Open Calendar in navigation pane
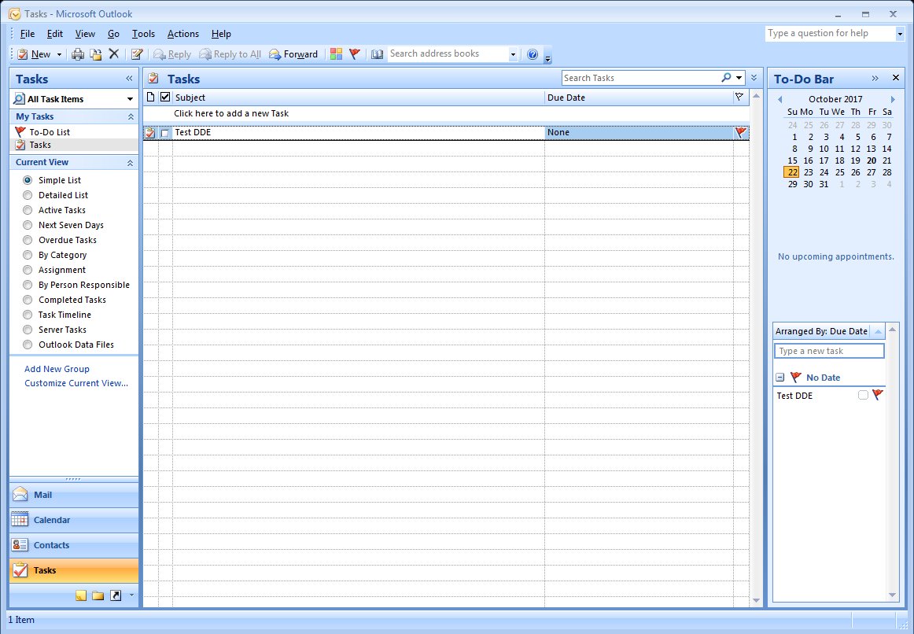Screen dimensions: 914x634 (x=74, y=520)
